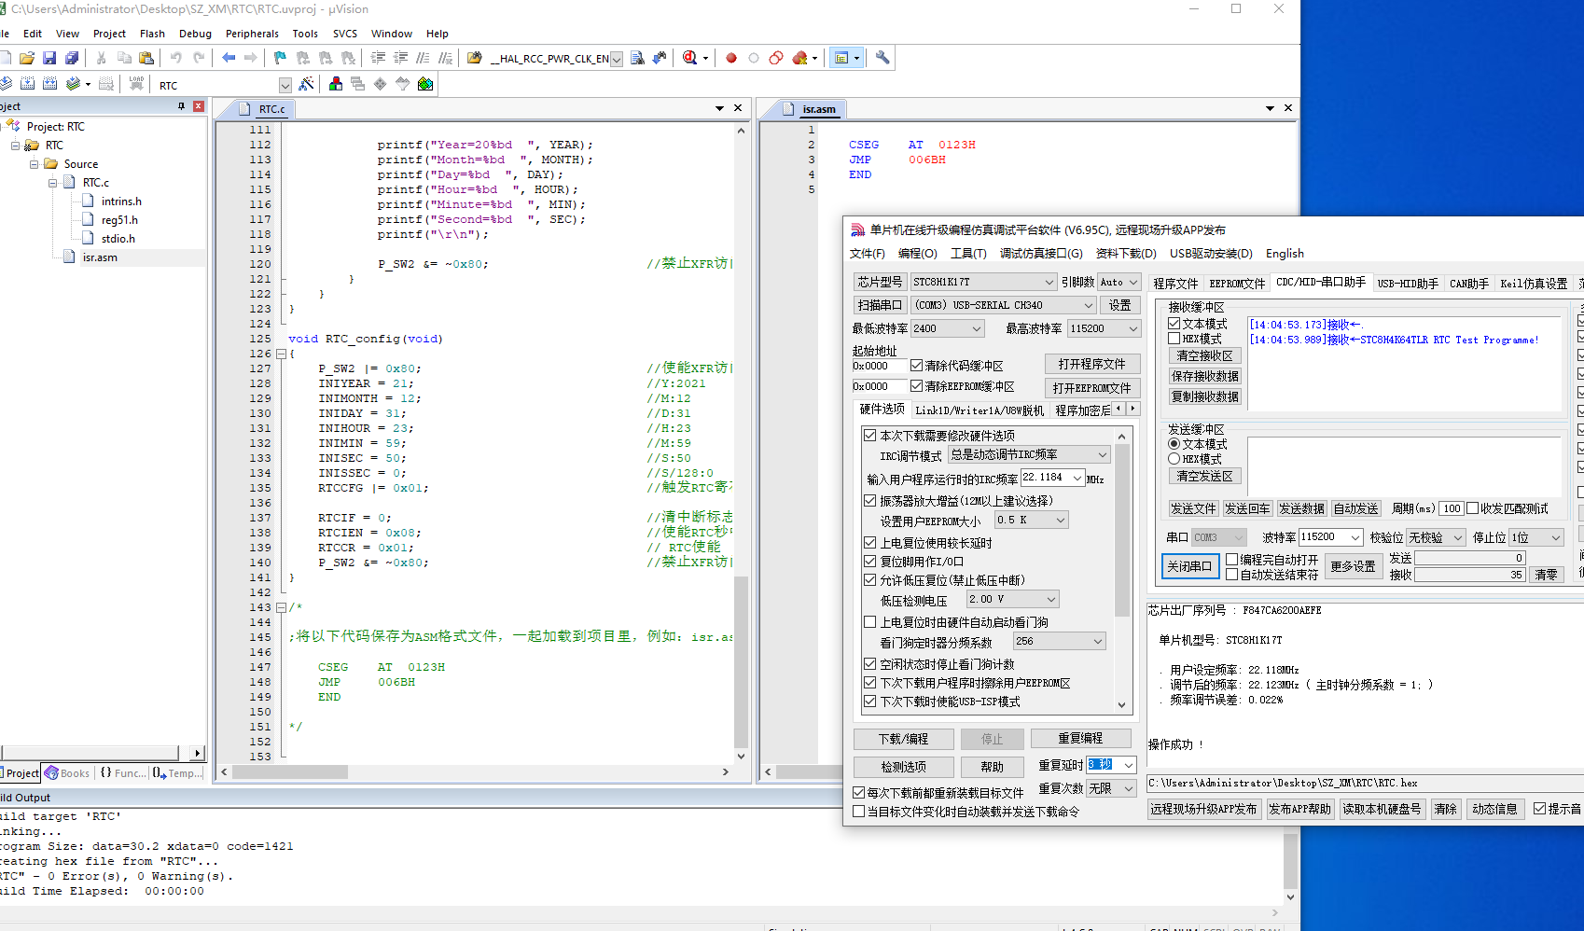
Task: Open the 低压检测电压 2.00 V dropdown
Action: click(x=1013, y=599)
